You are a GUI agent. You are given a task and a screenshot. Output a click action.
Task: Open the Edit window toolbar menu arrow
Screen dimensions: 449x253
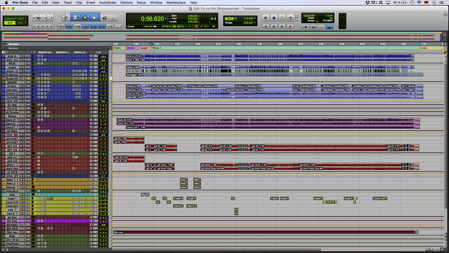click(x=445, y=14)
